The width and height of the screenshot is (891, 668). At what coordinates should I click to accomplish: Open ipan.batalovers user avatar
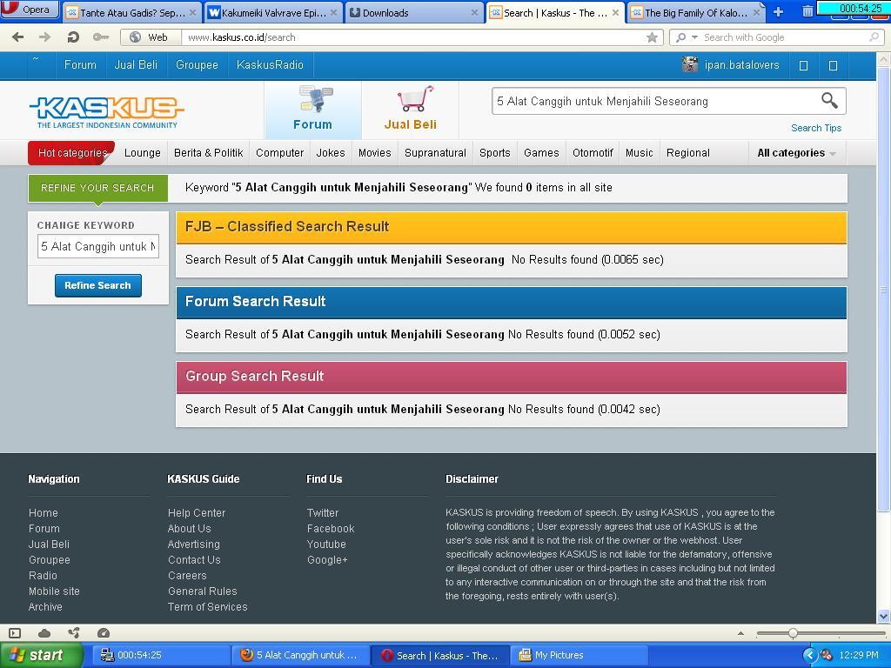(x=689, y=64)
